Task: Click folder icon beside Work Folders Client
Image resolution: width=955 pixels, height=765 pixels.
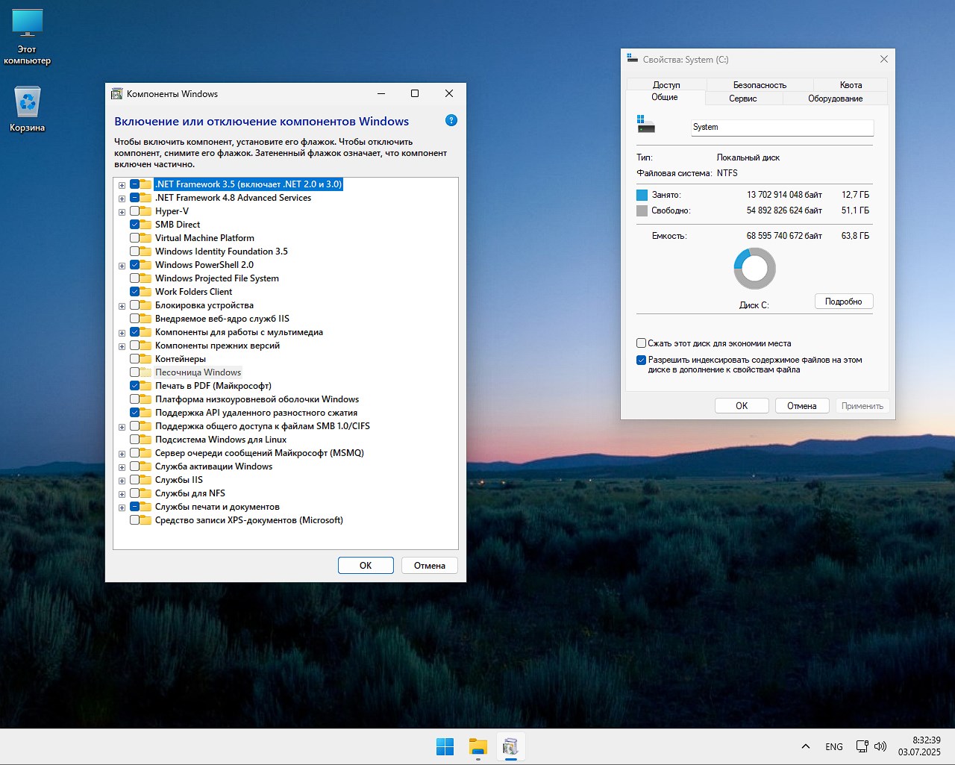Action: (x=145, y=292)
